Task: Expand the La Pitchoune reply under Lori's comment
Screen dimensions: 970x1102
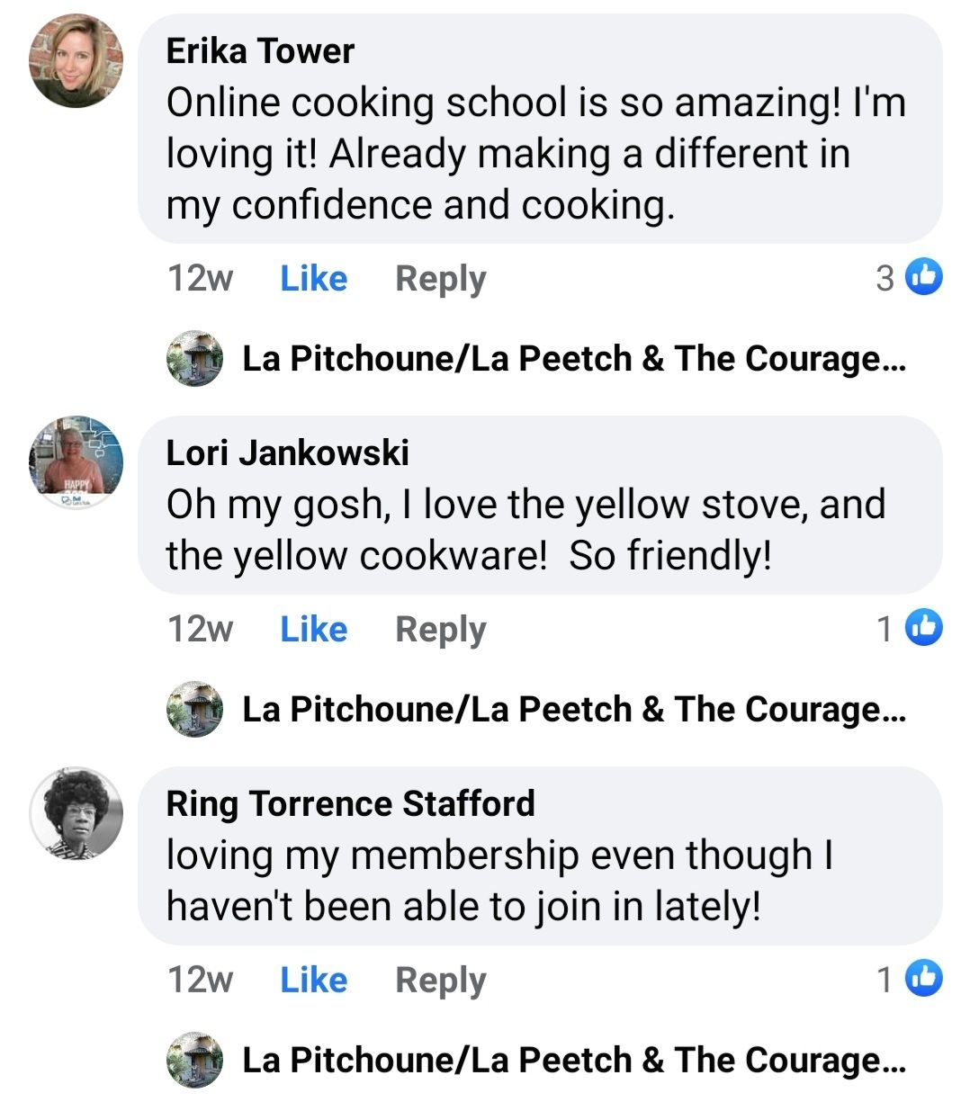Action: (574, 710)
